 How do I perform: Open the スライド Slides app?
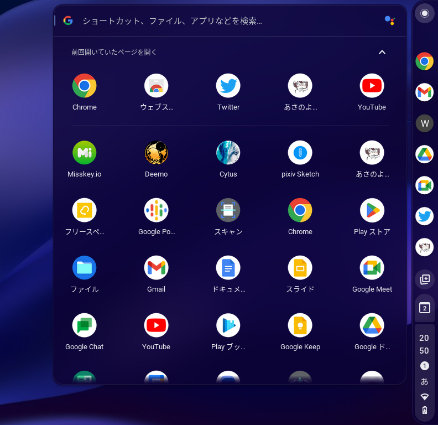pos(300,268)
